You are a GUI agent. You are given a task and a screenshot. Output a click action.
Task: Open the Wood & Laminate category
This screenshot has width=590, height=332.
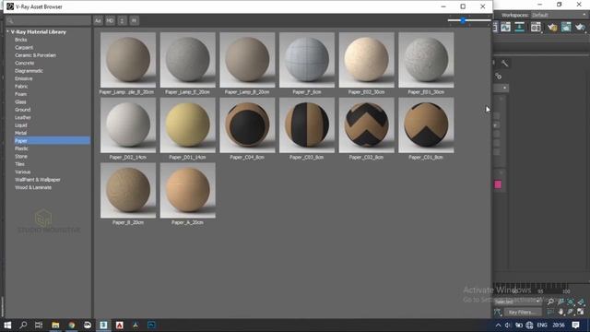point(33,187)
